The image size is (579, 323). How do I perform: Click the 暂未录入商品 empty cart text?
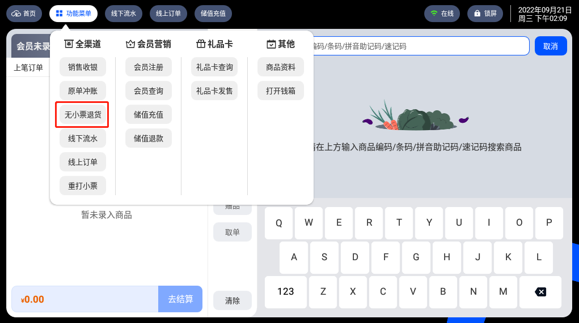click(107, 215)
